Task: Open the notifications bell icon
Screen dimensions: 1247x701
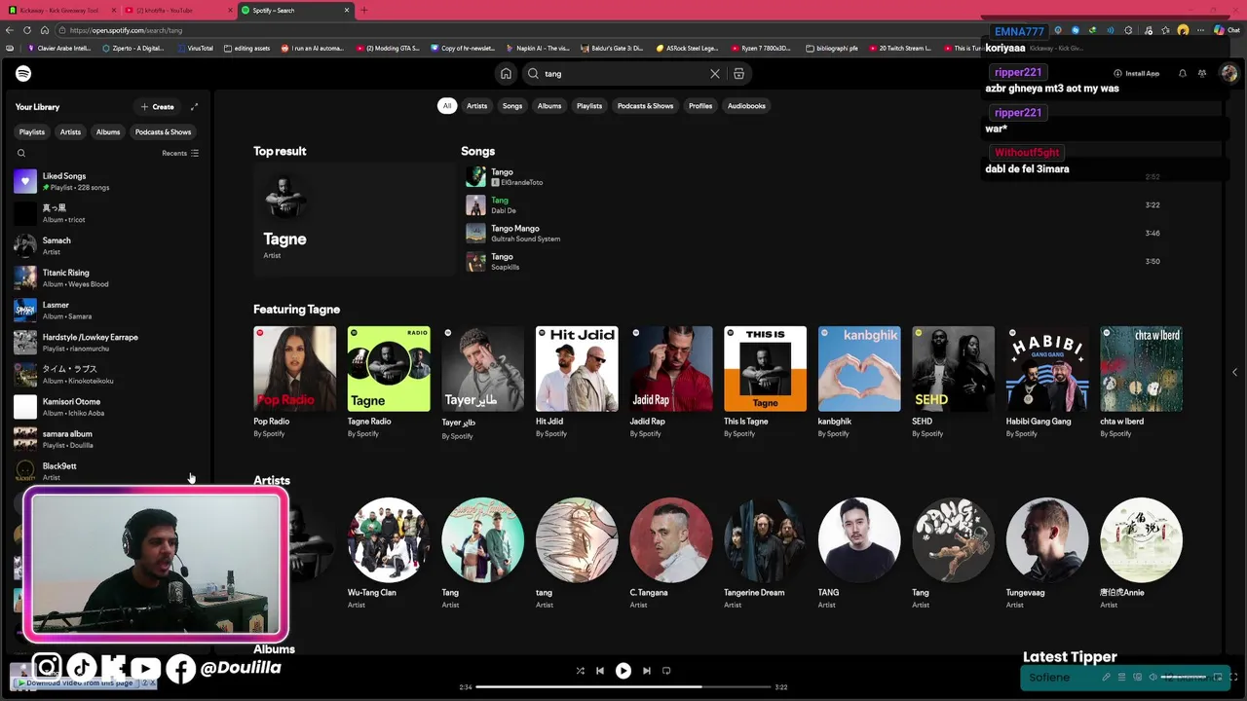Action: coord(1183,73)
